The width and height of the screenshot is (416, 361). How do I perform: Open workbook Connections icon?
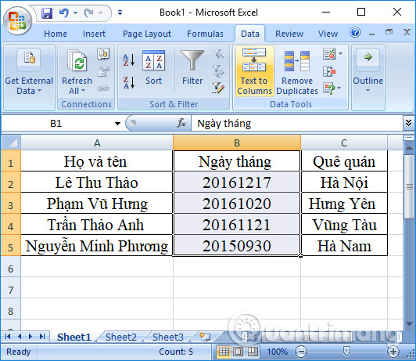pyautogui.click(x=103, y=54)
